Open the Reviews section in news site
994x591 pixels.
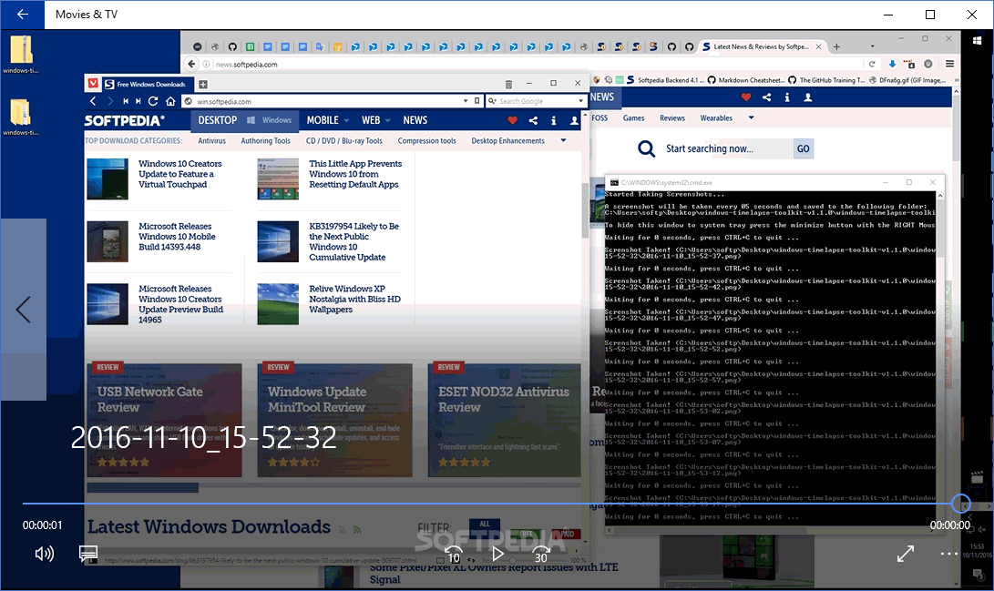click(x=672, y=118)
